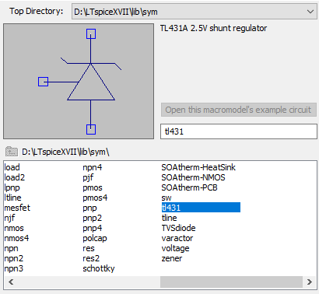Image resolution: width=319 pixels, height=294 pixels.
Task: Choose the 'schottky' diode entry
Action: coord(99,268)
